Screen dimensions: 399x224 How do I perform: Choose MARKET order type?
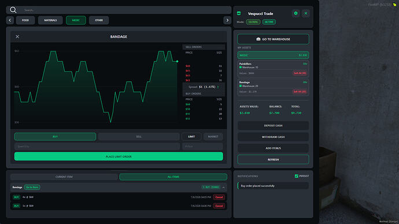(x=213, y=136)
